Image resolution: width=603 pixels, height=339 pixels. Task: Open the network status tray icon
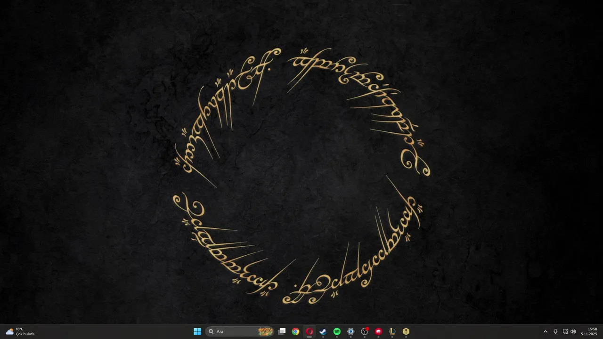(565, 331)
